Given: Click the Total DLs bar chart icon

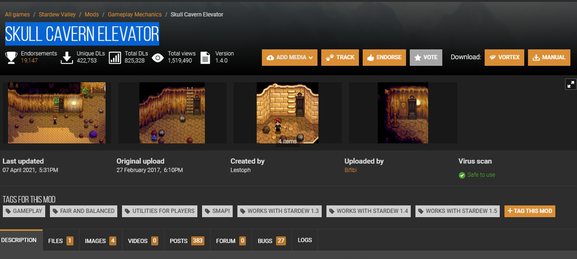Looking at the screenshot, I should pyautogui.click(x=115, y=58).
